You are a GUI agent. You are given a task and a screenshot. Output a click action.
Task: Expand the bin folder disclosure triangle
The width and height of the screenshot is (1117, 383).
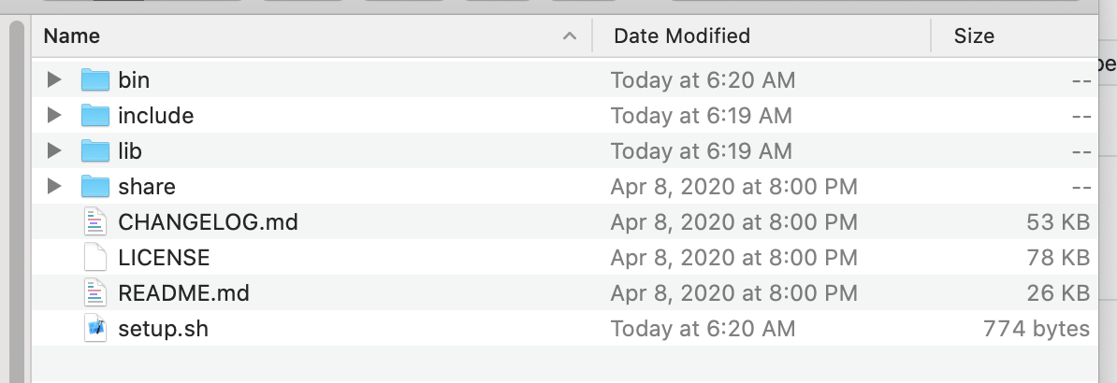[x=54, y=80]
